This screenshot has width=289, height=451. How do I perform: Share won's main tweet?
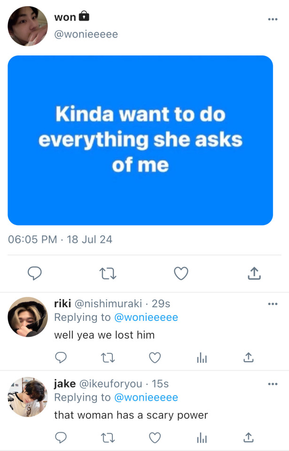click(x=254, y=273)
